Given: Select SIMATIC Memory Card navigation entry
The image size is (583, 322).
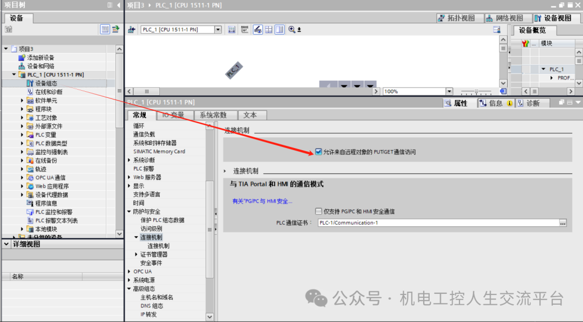Looking at the screenshot, I should click(x=159, y=151).
